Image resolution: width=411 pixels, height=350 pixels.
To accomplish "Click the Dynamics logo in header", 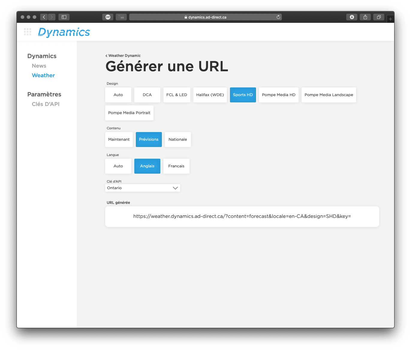I will coord(64,32).
